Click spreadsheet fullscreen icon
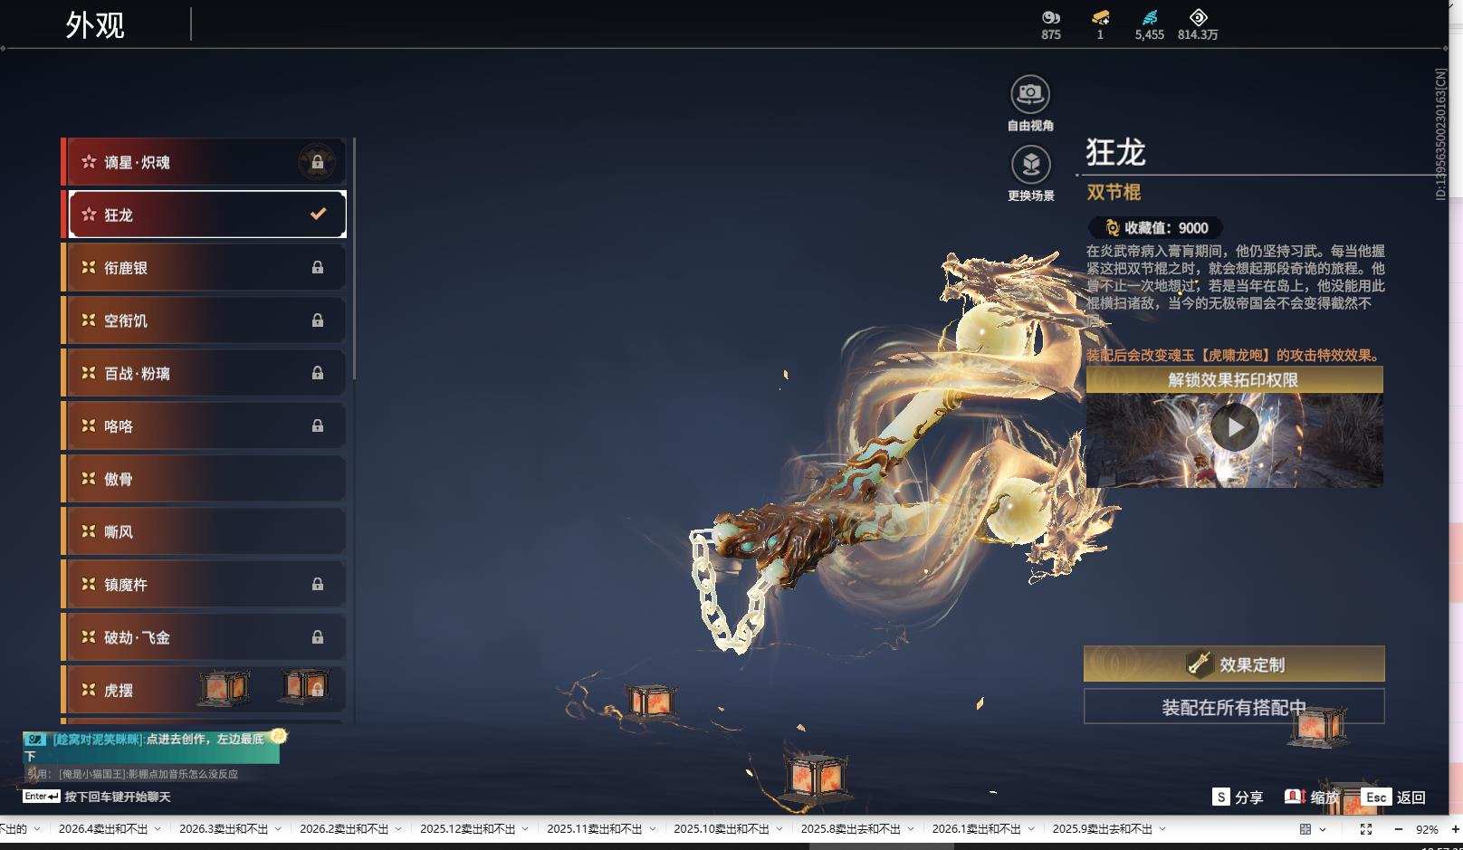1463x850 pixels. click(x=1366, y=829)
